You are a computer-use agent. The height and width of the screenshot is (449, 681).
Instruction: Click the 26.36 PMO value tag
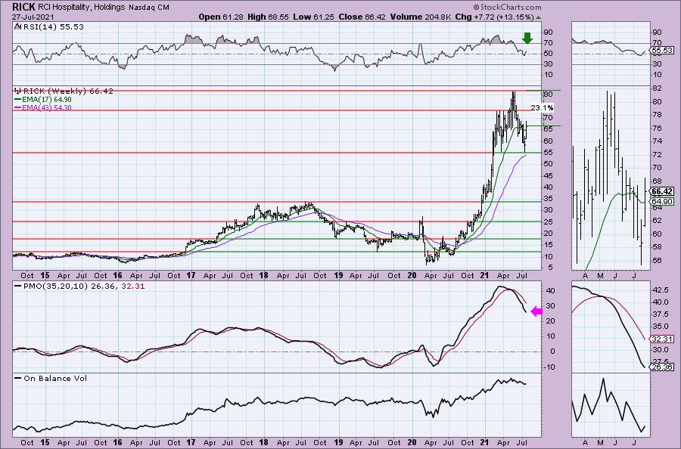pos(662,367)
